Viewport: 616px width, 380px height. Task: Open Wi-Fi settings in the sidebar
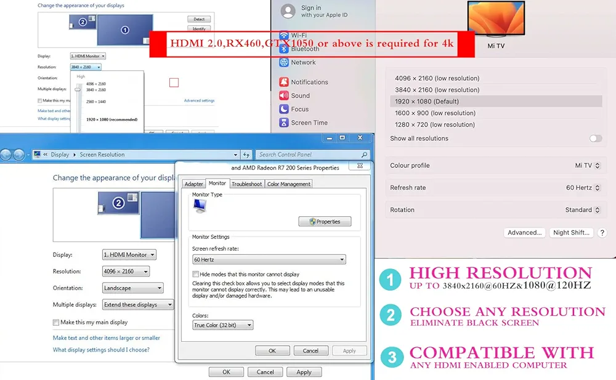[x=299, y=36]
